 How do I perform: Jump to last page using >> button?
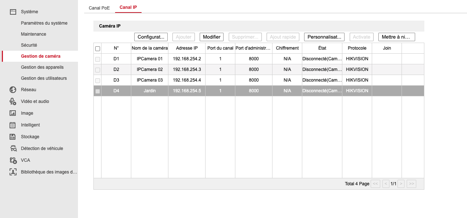tap(411, 184)
